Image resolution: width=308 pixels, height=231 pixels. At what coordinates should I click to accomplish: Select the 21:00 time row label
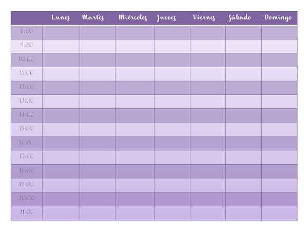pos(27,211)
